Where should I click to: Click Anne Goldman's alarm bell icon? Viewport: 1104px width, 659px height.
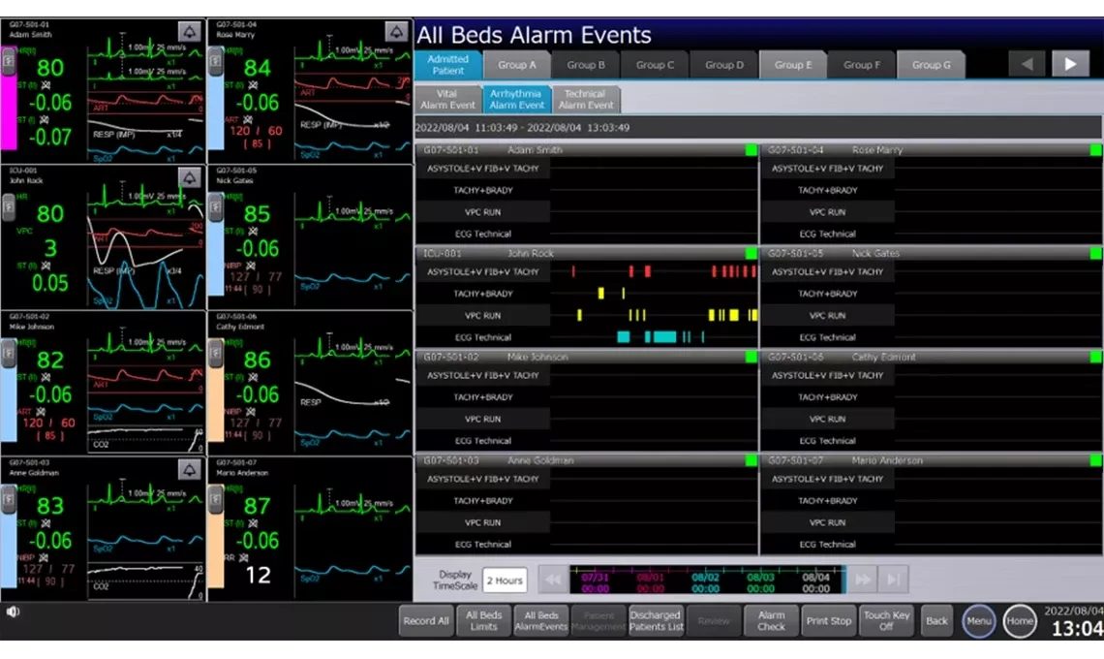[x=190, y=470]
